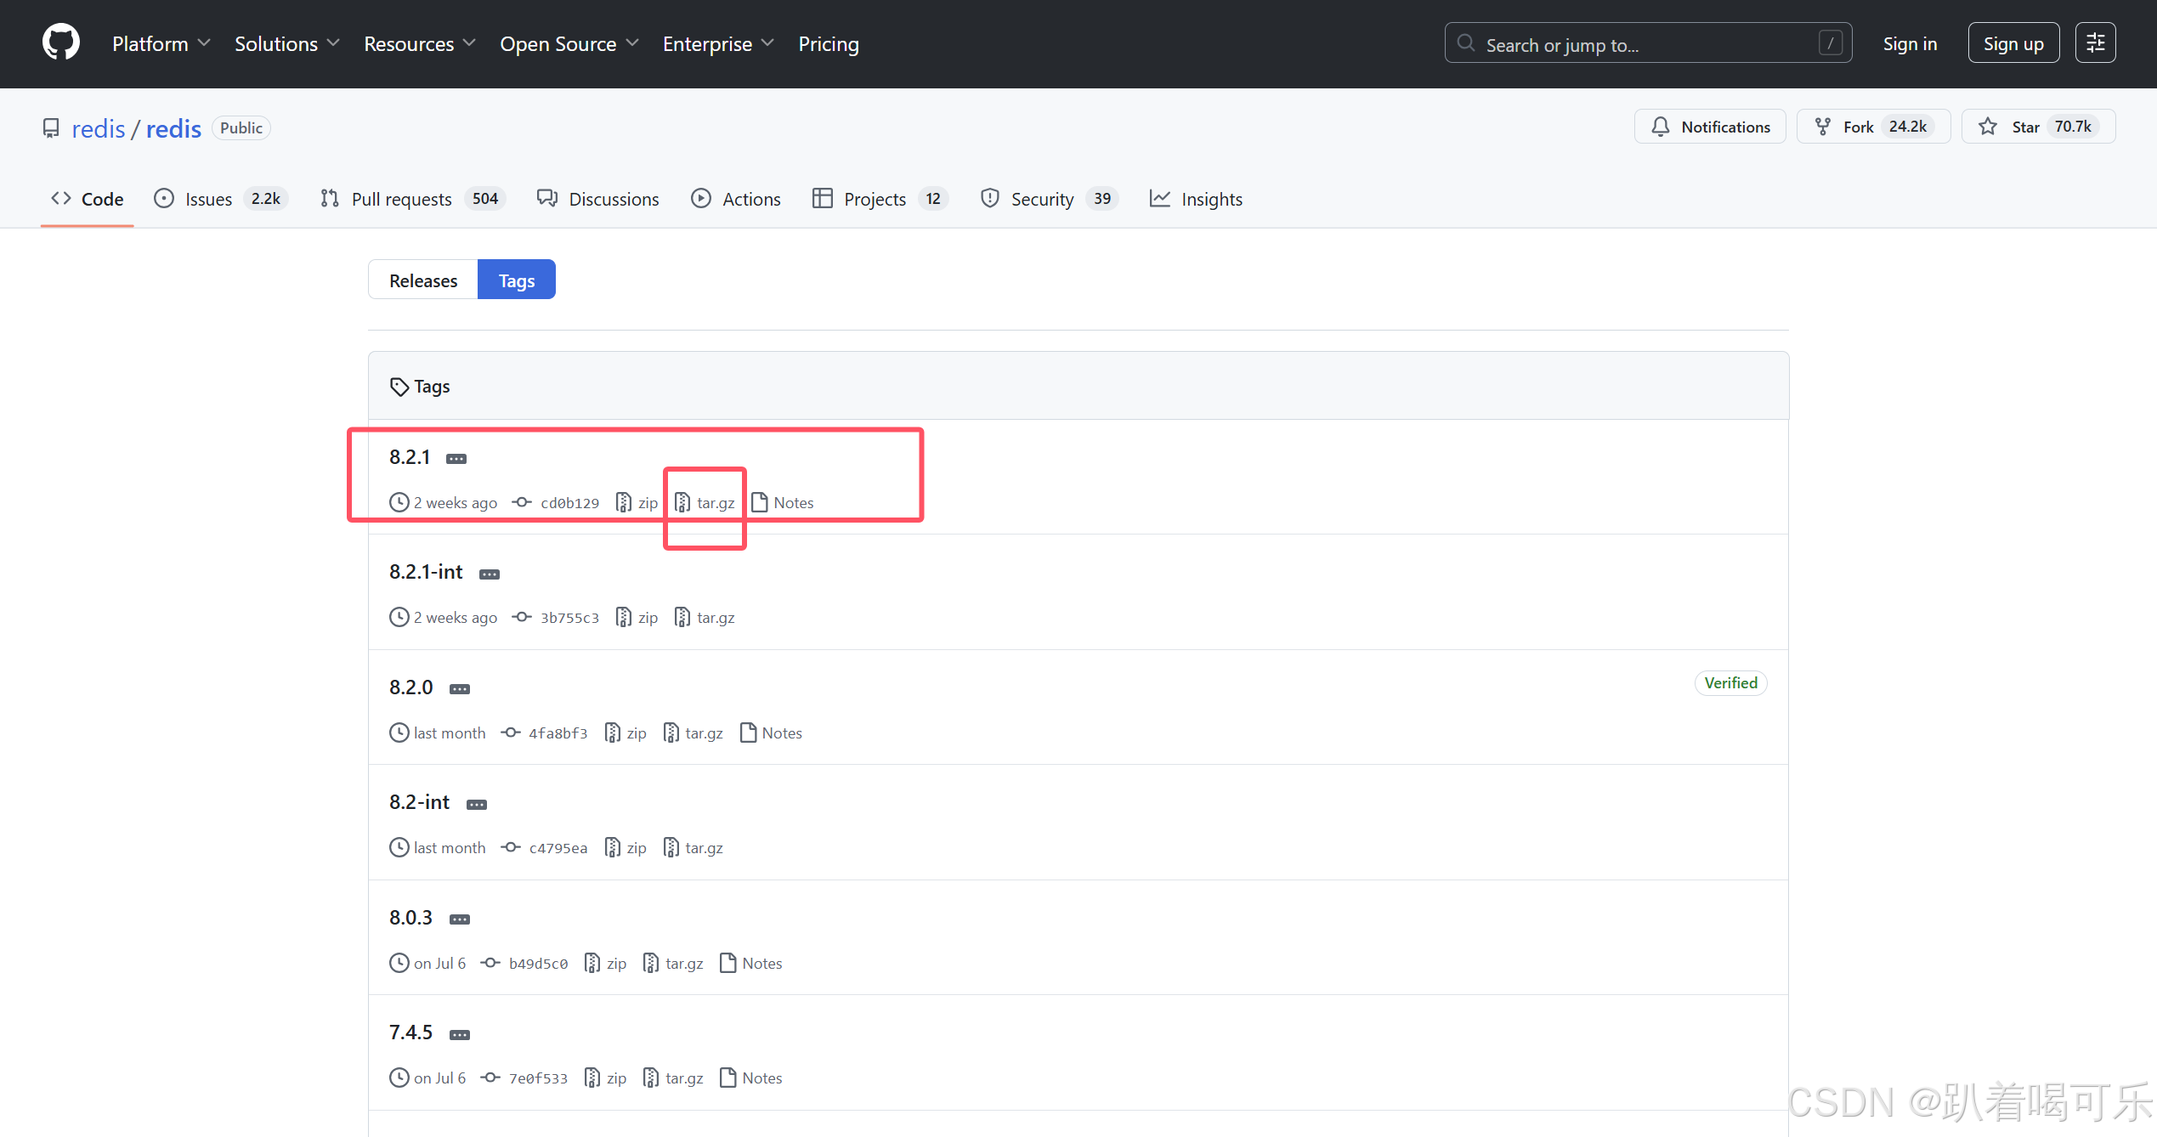Image resolution: width=2157 pixels, height=1137 pixels.
Task: Expand the ellipsis next to tag 8.2.1-int
Action: tap(490, 574)
